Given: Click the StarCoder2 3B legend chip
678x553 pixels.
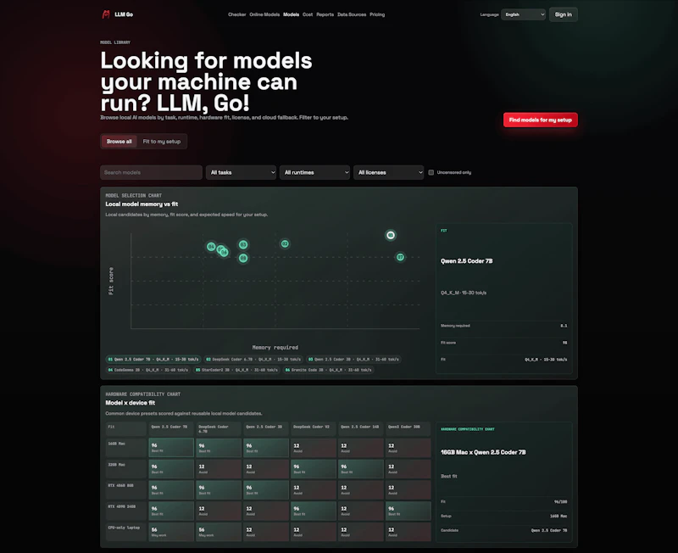Looking at the screenshot, I should [236, 370].
